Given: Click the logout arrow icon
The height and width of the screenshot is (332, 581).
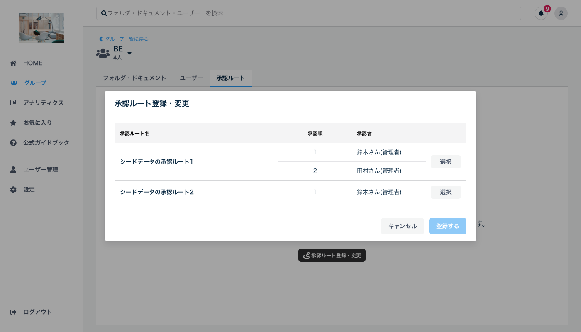Looking at the screenshot, I should 13,312.
